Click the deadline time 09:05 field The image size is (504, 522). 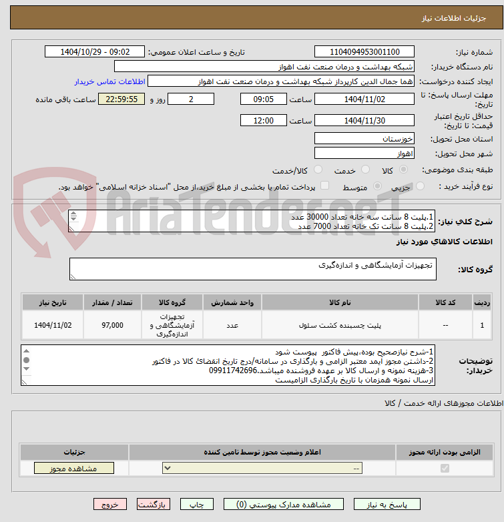[x=264, y=99]
